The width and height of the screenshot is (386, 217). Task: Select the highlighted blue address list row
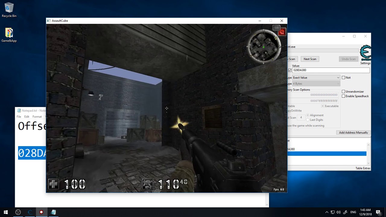pos(327,154)
